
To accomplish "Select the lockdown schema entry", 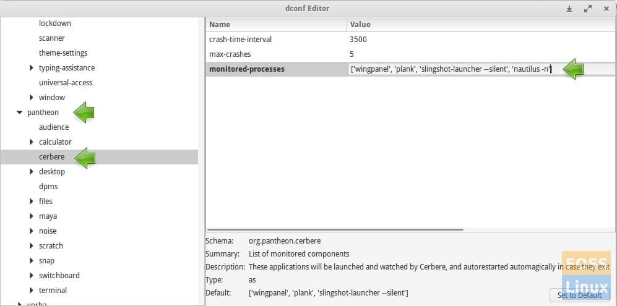I will click(x=54, y=23).
